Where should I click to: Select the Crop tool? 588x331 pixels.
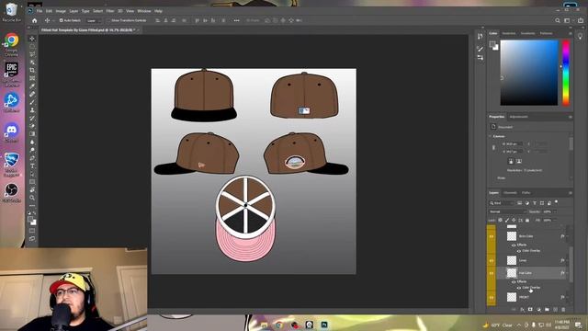coord(32,70)
